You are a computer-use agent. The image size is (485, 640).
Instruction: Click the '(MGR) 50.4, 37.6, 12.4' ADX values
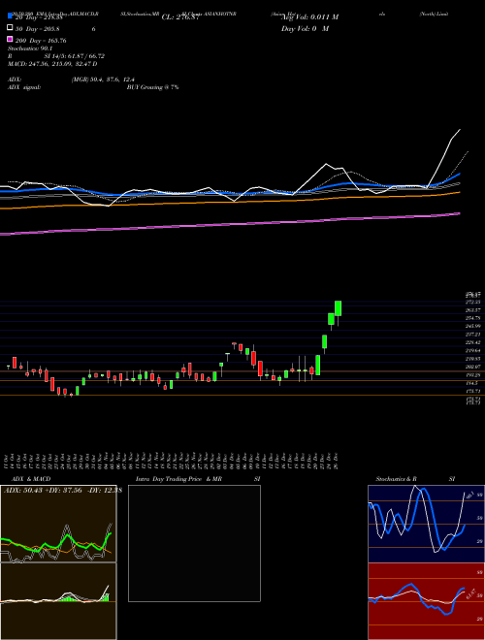pos(103,80)
